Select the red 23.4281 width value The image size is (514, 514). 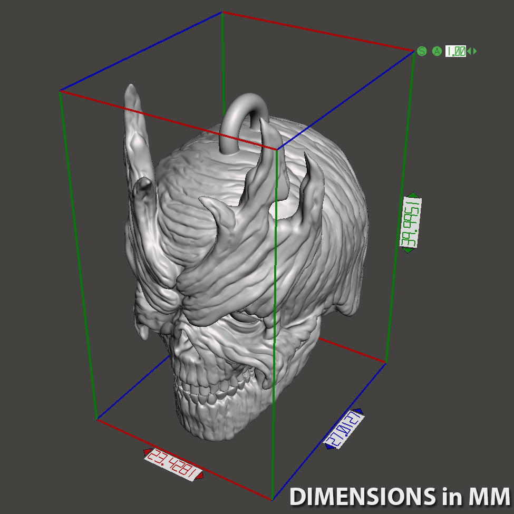(x=173, y=465)
